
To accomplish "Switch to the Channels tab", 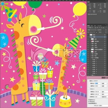I will point(92,25).
